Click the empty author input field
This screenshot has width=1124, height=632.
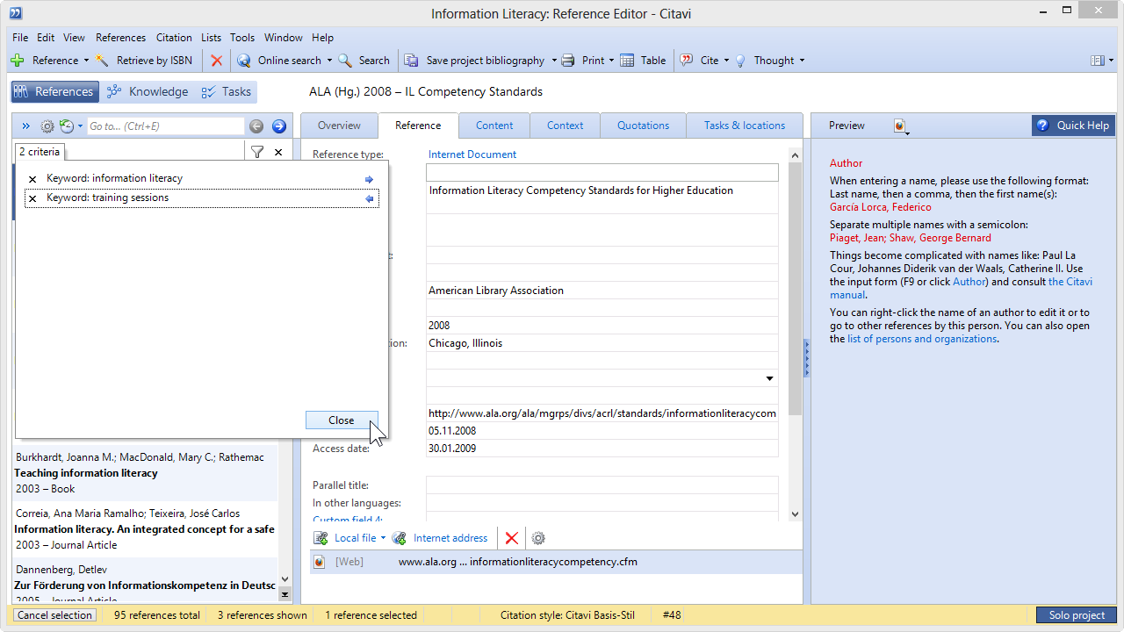(x=602, y=172)
